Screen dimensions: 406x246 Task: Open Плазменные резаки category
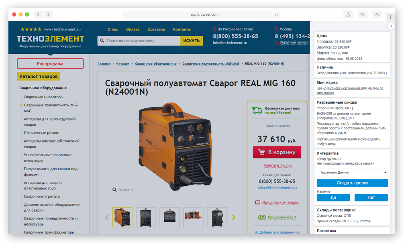42,133
